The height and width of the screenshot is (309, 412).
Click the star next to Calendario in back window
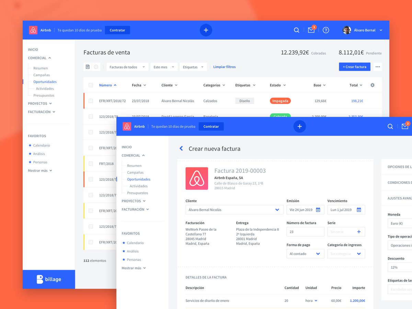coord(30,145)
